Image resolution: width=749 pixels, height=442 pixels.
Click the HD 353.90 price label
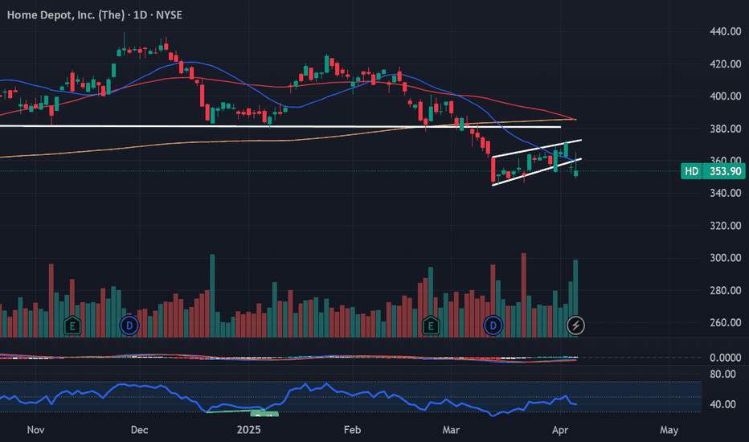click(713, 171)
